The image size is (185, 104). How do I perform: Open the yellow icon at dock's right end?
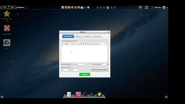pos(99,94)
